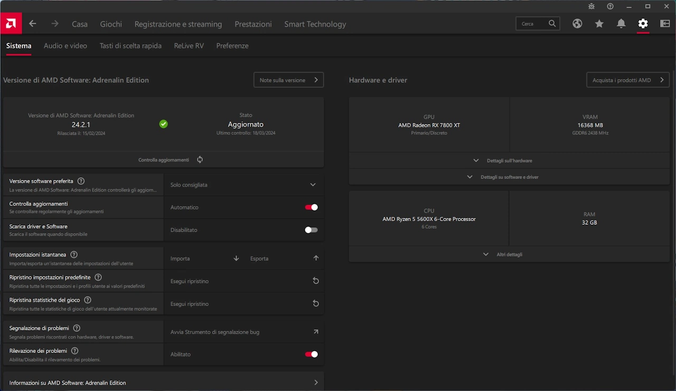Click the bug report icon in title bar
The width and height of the screenshot is (676, 391).
[591, 6]
